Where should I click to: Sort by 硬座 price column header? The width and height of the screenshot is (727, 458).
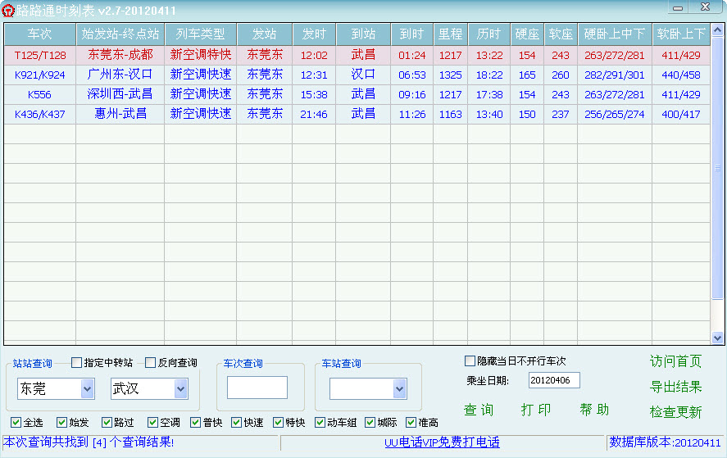tap(527, 34)
